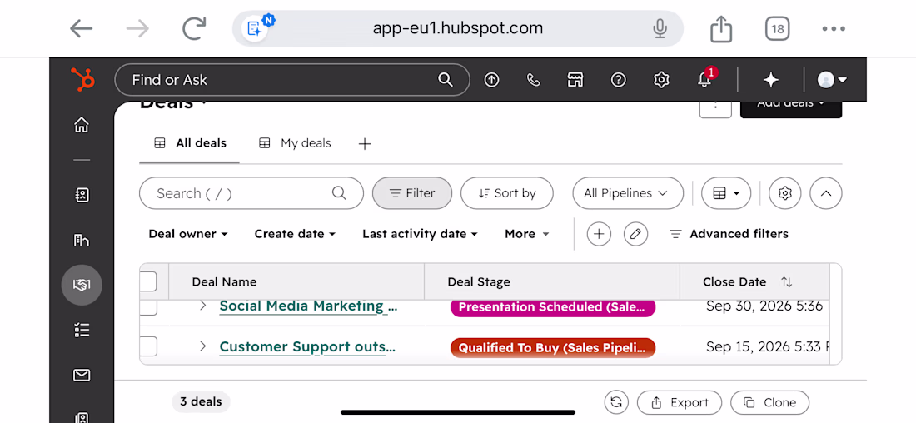This screenshot has width=916, height=423.
Task: Click the Export button
Action: [x=680, y=402]
